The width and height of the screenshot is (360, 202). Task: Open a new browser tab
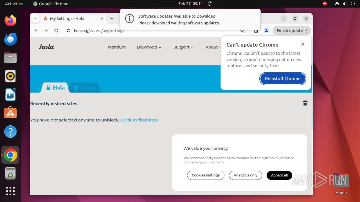click(112, 19)
